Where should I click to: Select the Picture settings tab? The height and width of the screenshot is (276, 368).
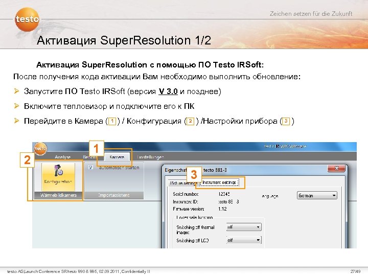coord(183,183)
